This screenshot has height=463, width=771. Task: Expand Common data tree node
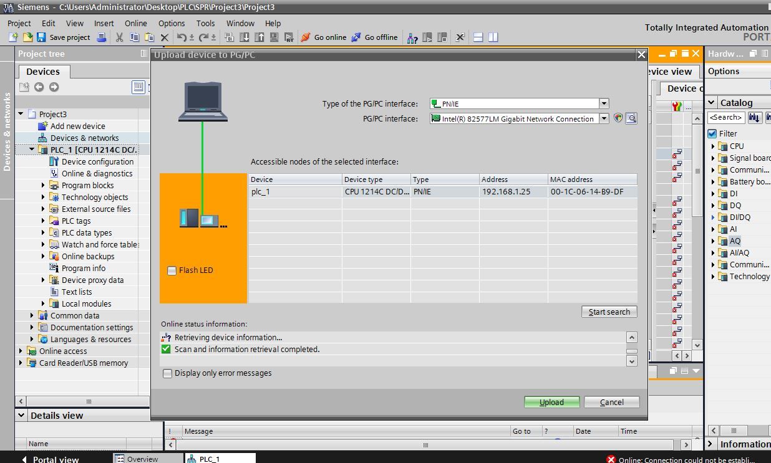pyautogui.click(x=32, y=315)
